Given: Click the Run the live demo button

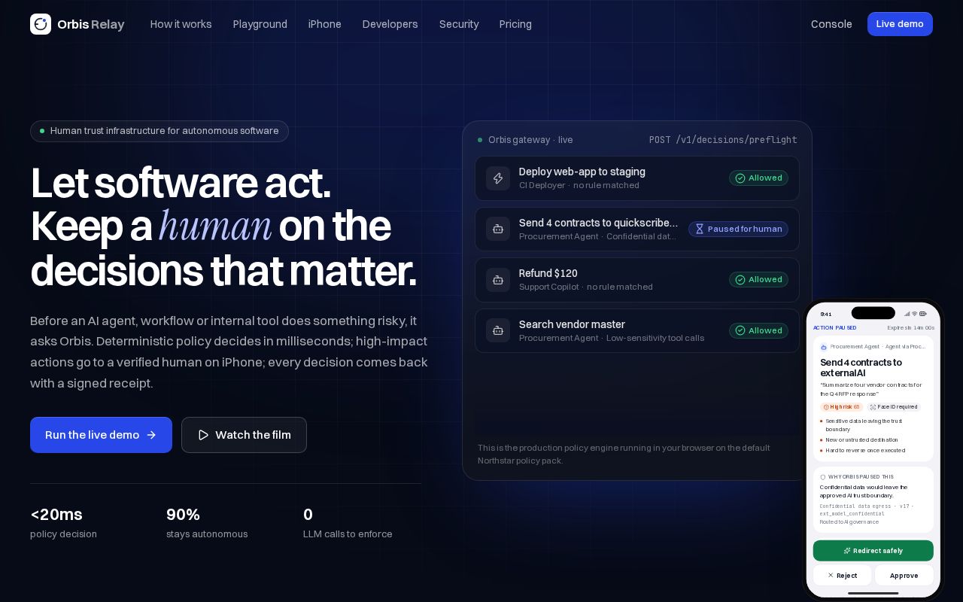Looking at the screenshot, I should point(101,435).
